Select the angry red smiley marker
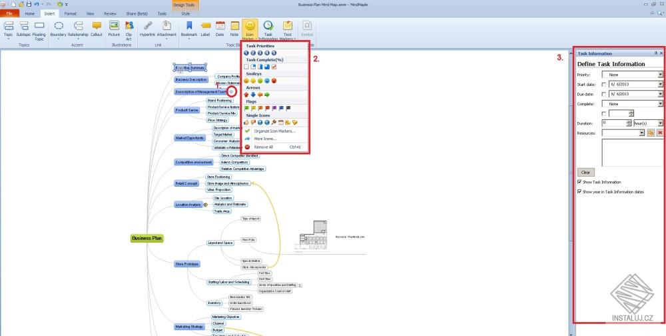Image resolution: width=666 pixels, height=336 pixels. (x=274, y=81)
